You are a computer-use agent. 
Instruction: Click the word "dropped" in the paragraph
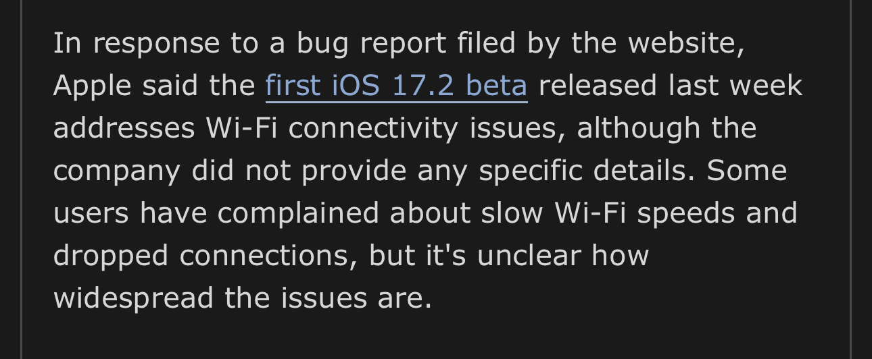(x=111, y=256)
